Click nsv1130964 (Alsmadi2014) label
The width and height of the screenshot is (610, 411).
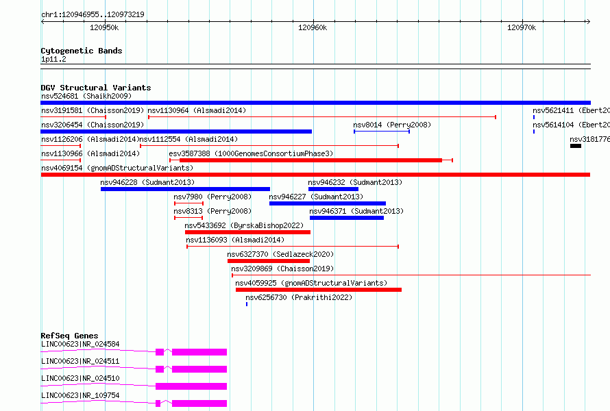click(x=197, y=110)
